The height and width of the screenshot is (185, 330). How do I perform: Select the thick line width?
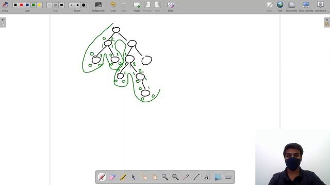(61, 5)
